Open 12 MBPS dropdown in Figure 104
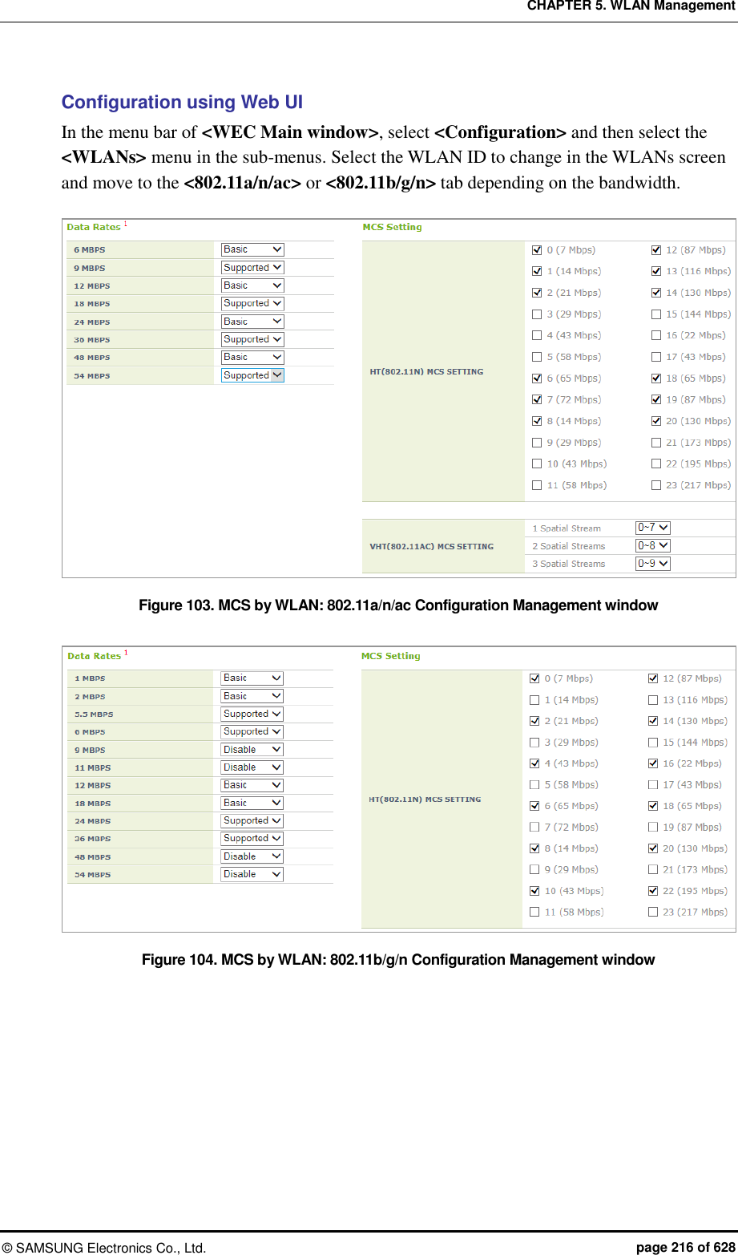 252,785
